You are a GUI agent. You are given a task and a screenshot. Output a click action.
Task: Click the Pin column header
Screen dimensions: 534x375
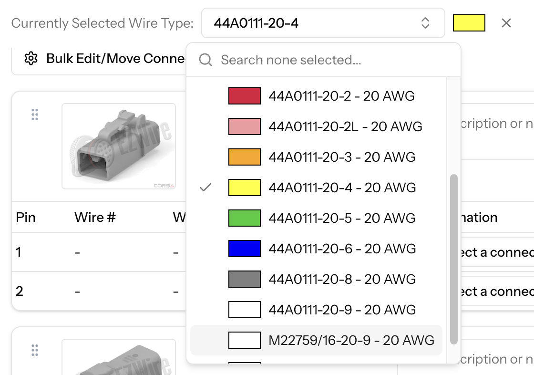coord(26,218)
